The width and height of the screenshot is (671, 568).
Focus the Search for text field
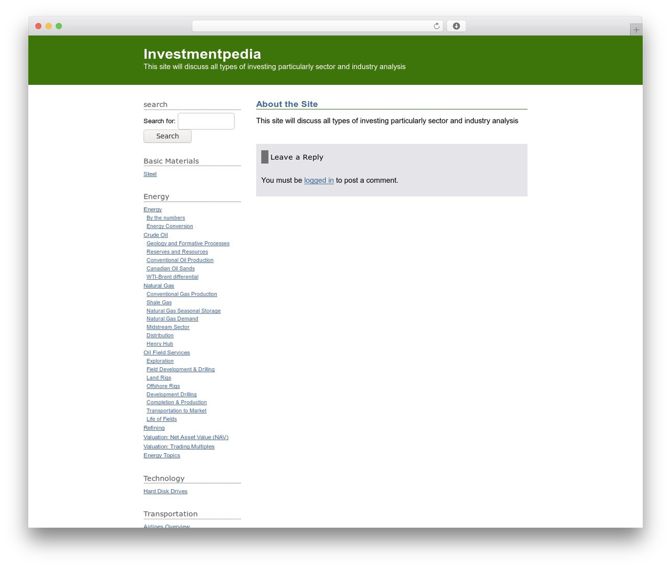206,121
